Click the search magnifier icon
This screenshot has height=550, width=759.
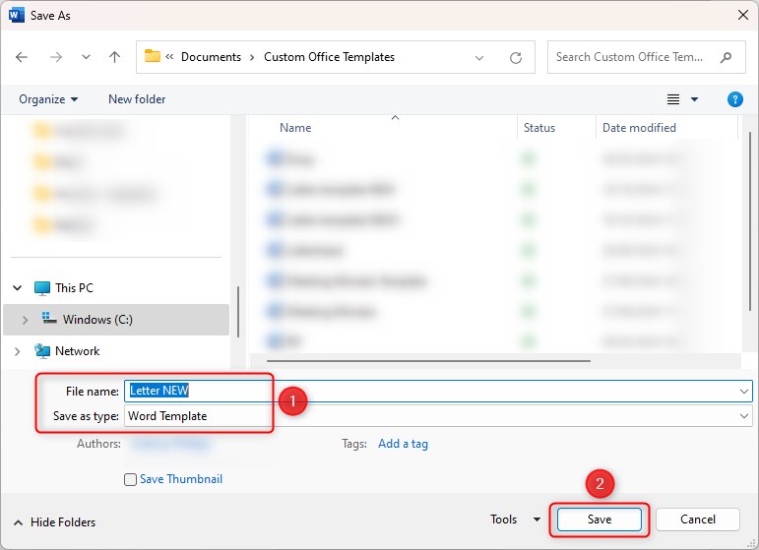click(x=726, y=58)
